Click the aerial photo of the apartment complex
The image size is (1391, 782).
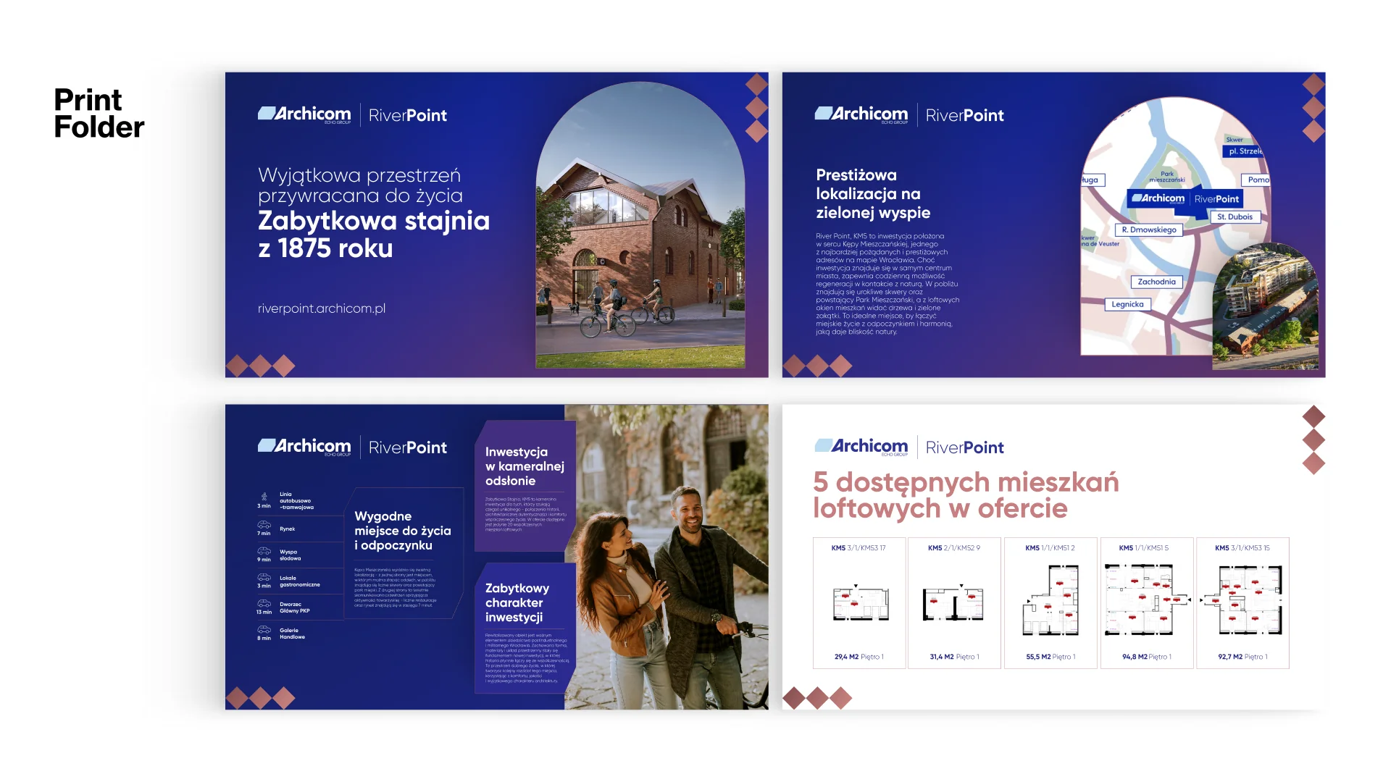(1266, 308)
